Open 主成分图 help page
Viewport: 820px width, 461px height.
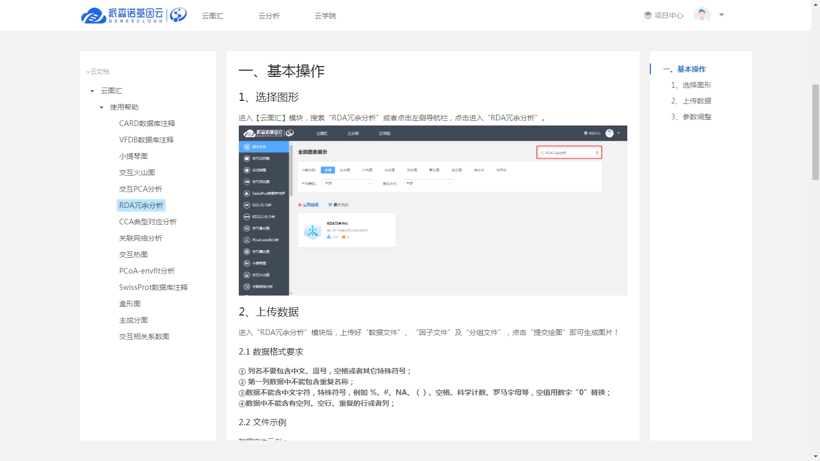click(x=133, y=320)
